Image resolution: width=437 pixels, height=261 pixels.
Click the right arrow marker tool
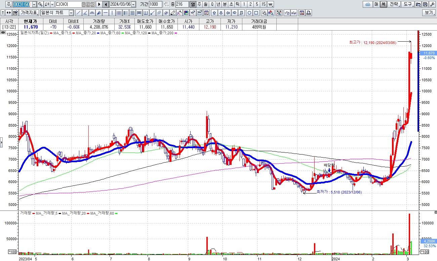point(235,13)
